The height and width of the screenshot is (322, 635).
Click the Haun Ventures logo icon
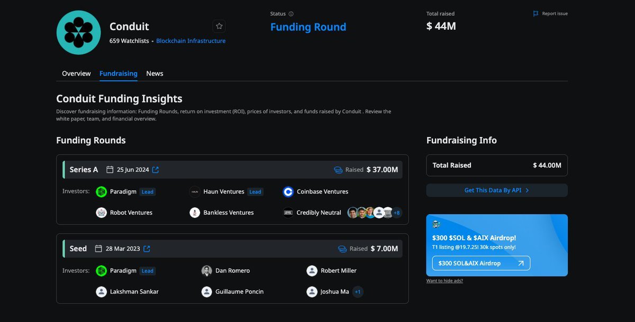(x=195, y=191)
